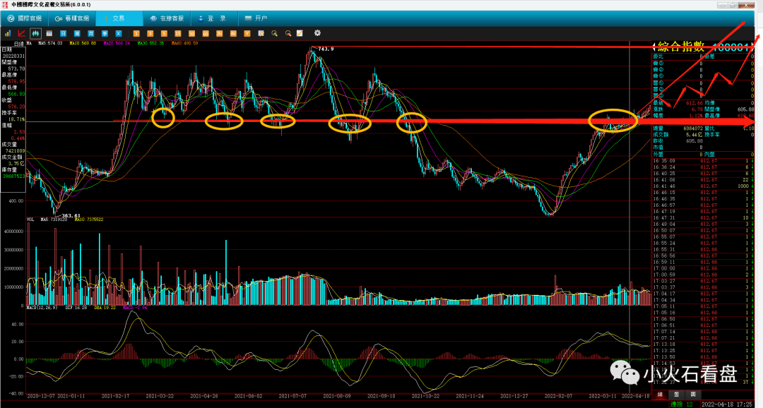Select the 季 quarterly period button
This screenshot has height=408, width=763.
(105, 34)
